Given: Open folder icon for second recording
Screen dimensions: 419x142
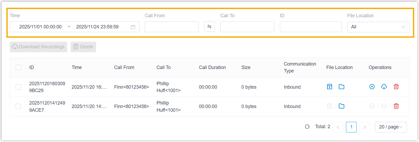Looking at the screenshot, I should (x=341, y=106).
